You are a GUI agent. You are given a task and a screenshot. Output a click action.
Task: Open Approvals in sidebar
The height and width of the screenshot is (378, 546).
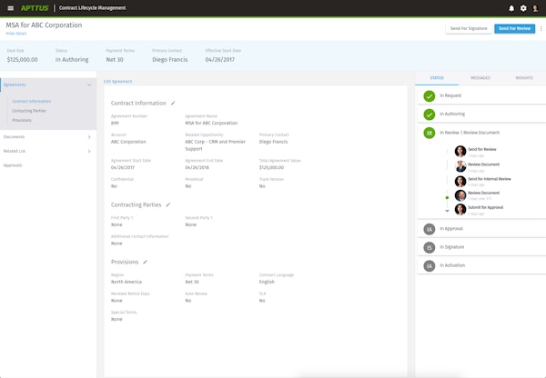(13, 165)
